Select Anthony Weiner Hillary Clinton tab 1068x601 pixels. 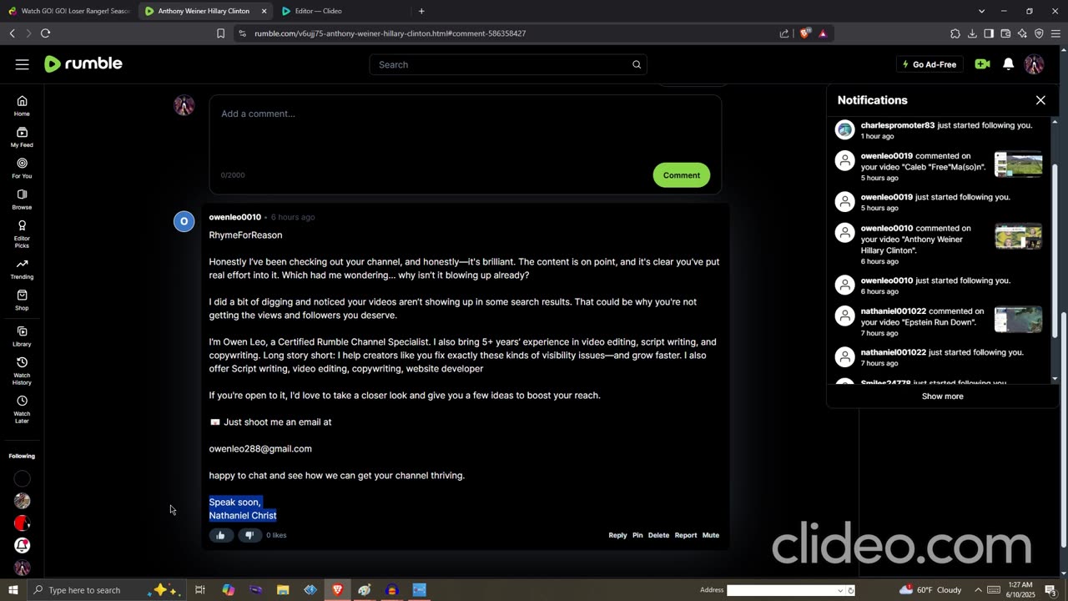point(205,11)
